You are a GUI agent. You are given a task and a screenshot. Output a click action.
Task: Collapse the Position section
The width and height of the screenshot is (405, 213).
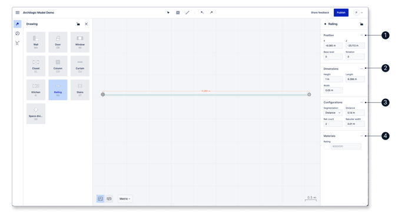click(361, 35)
